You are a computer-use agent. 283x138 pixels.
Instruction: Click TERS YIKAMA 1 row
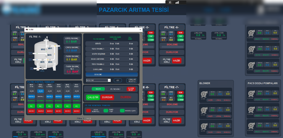point(112,49)
